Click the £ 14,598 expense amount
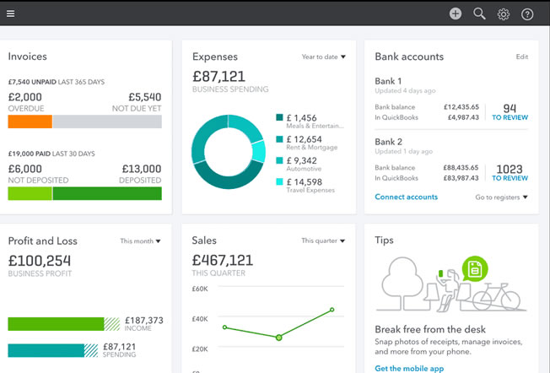Viewport: 550px width, 373px height. [305, 182]
